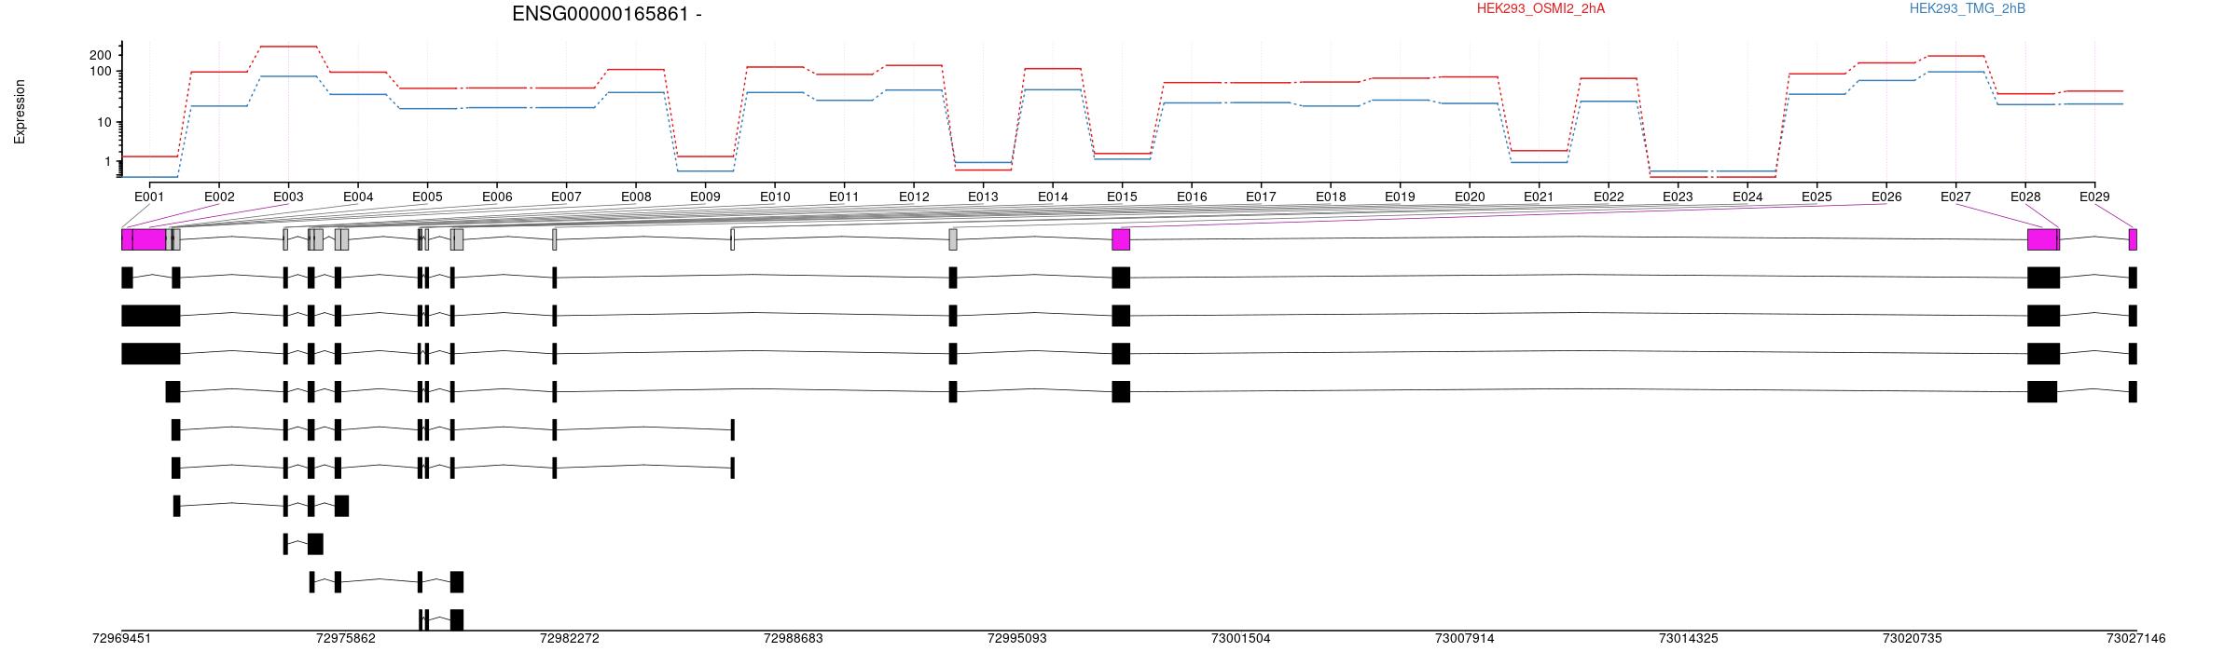Click exon label E010
The width and height of the screenshot is (2238, 652).
pos(775,197)
